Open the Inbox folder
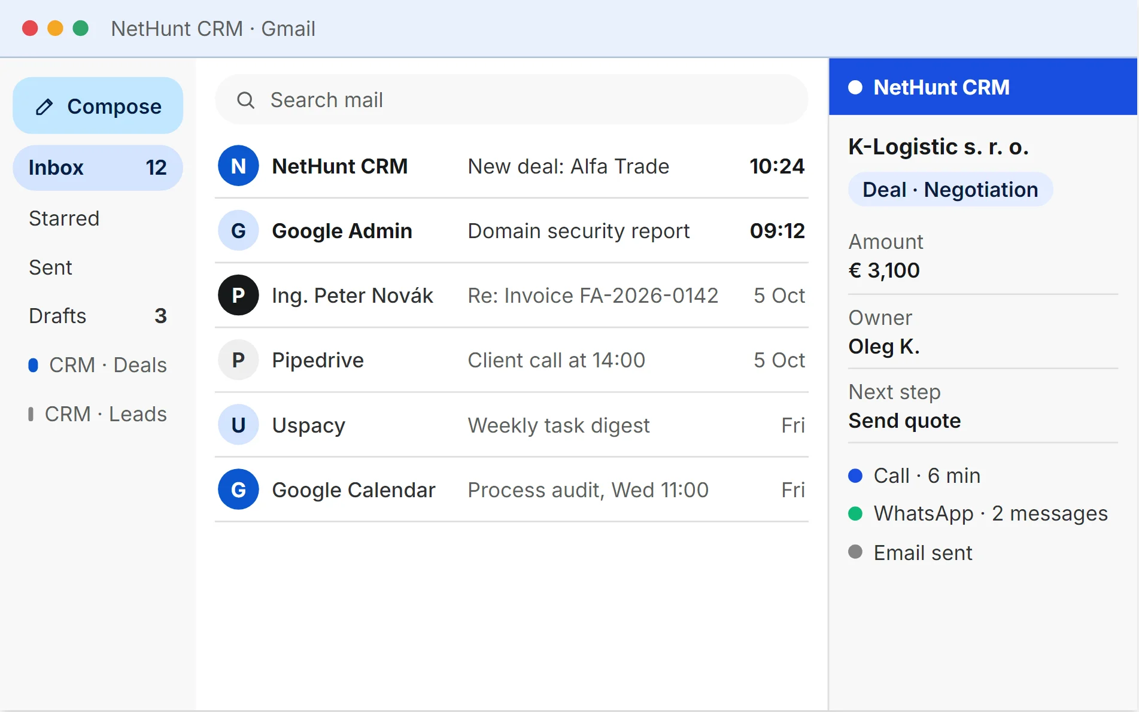Image resolution: width=1139 pixels, height=712 pixels. tap(98, 168)
